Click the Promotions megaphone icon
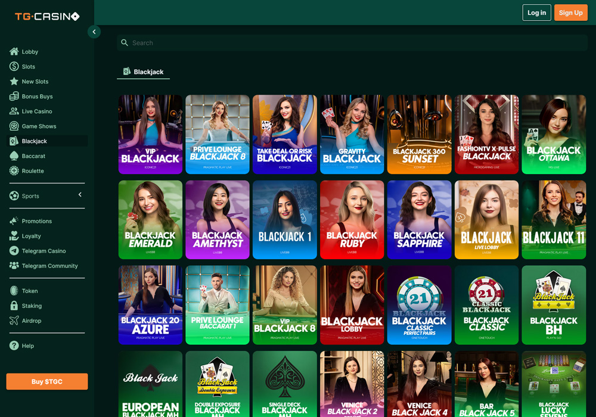 [14, 220]
